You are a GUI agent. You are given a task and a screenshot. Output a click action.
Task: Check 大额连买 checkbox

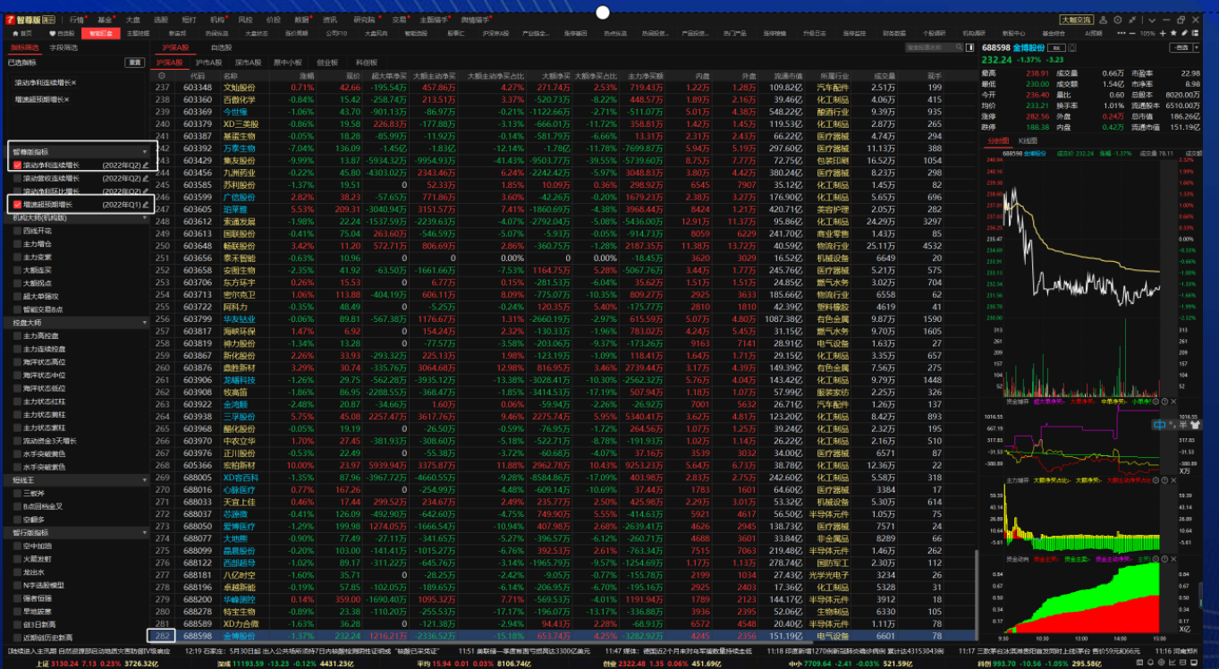pos(18,269)
